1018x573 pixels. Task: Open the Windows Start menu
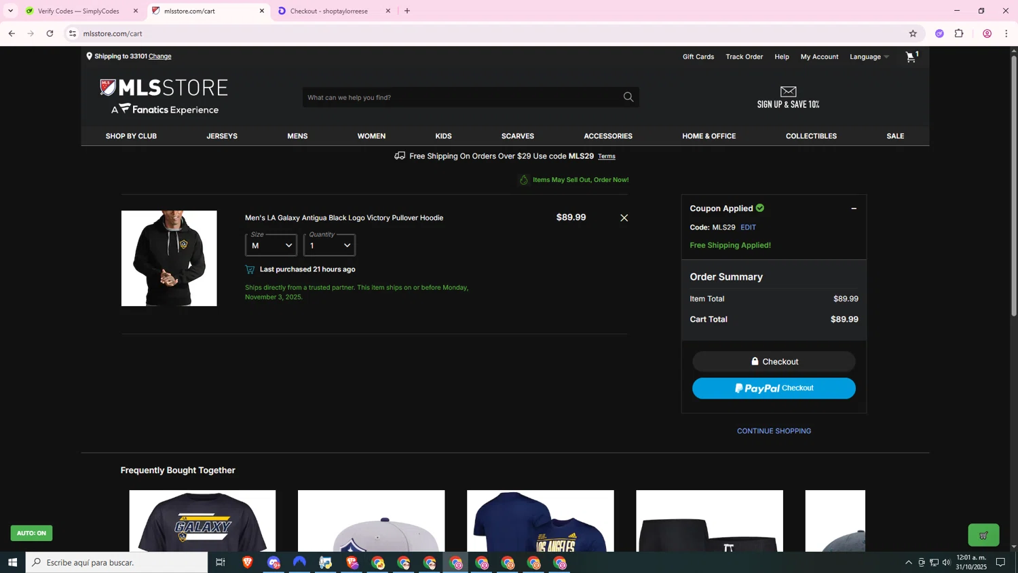click(x=12, y=562)
